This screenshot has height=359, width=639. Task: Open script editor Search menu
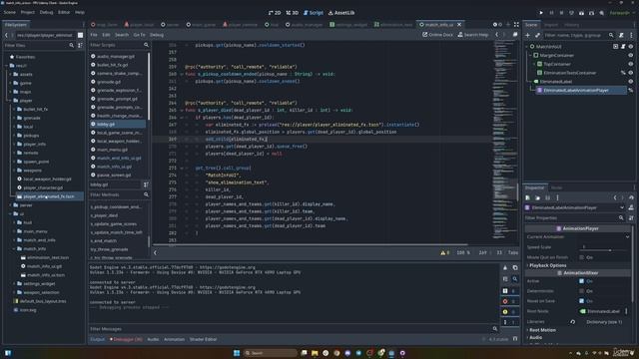coord(122,35)
